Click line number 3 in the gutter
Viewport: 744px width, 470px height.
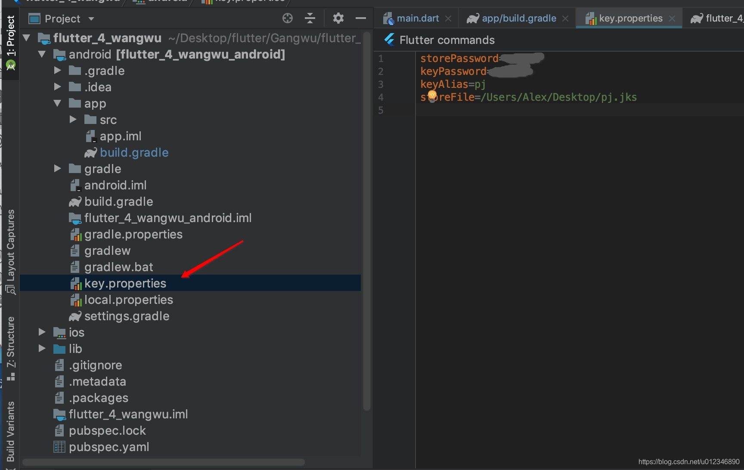[381, 84]
